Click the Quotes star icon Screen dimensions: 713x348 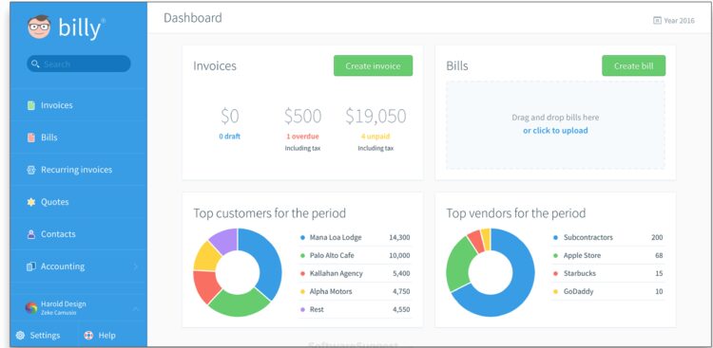click(31, 202)
